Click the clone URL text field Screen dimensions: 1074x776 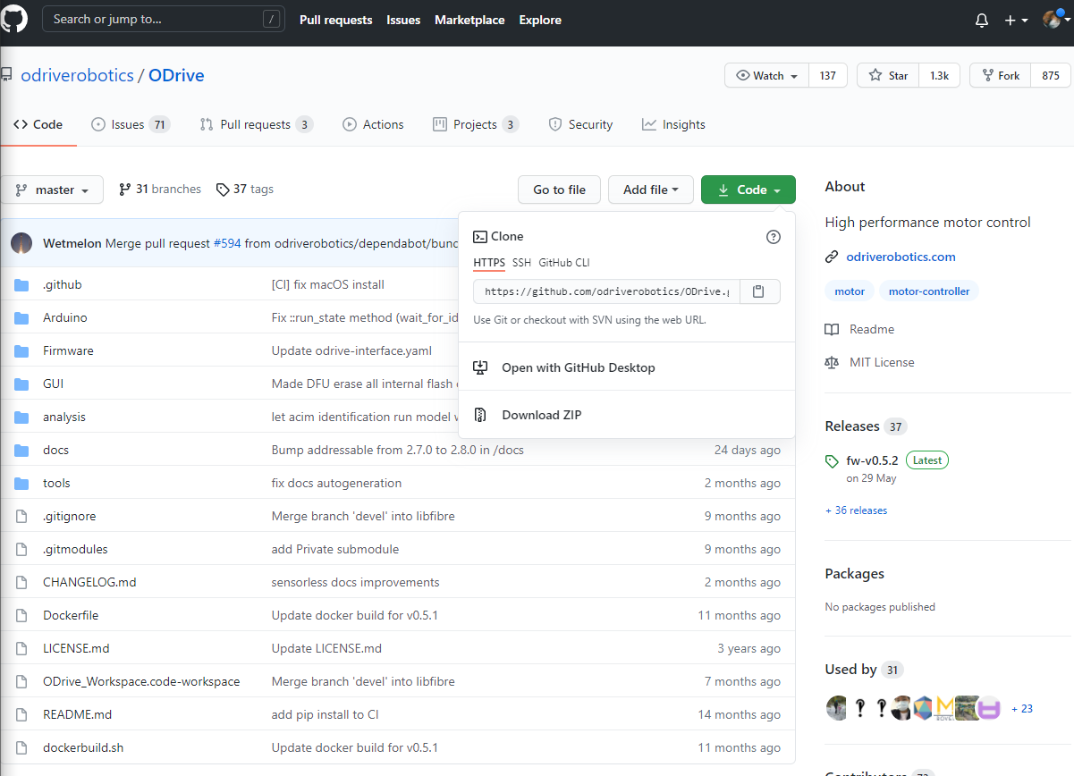(x=605, y=291)
